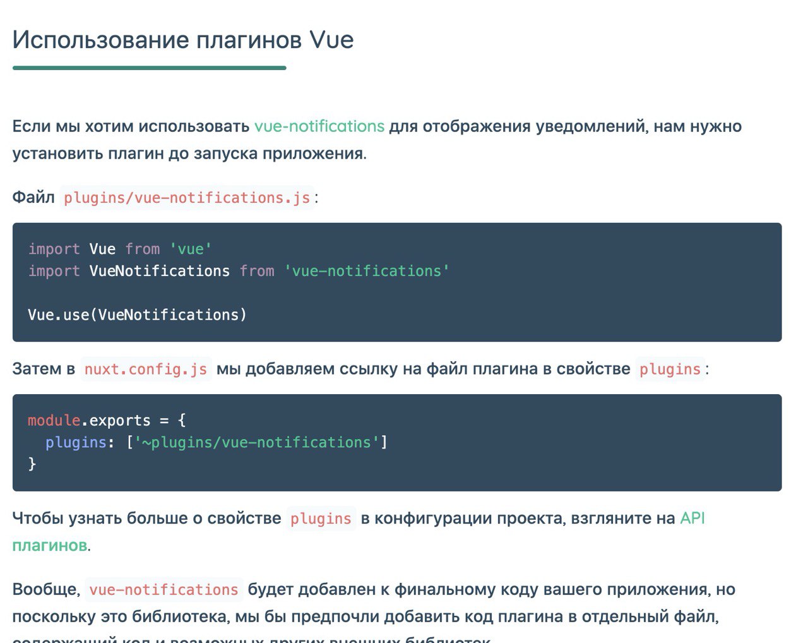808x643 pixels.
Task: Click code line module.exports = {
Action: [x=107, y=421]
